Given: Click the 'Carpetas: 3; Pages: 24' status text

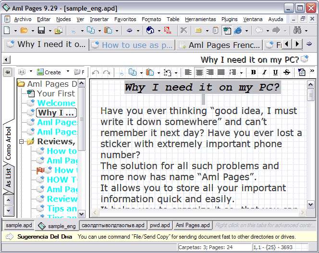Looking at the screenshot, I should coord(206,247).
